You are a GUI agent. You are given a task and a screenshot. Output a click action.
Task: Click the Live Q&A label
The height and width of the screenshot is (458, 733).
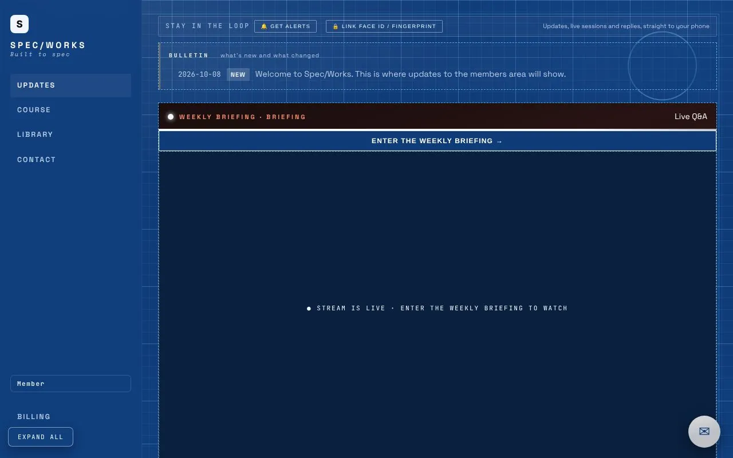(691, 117)
